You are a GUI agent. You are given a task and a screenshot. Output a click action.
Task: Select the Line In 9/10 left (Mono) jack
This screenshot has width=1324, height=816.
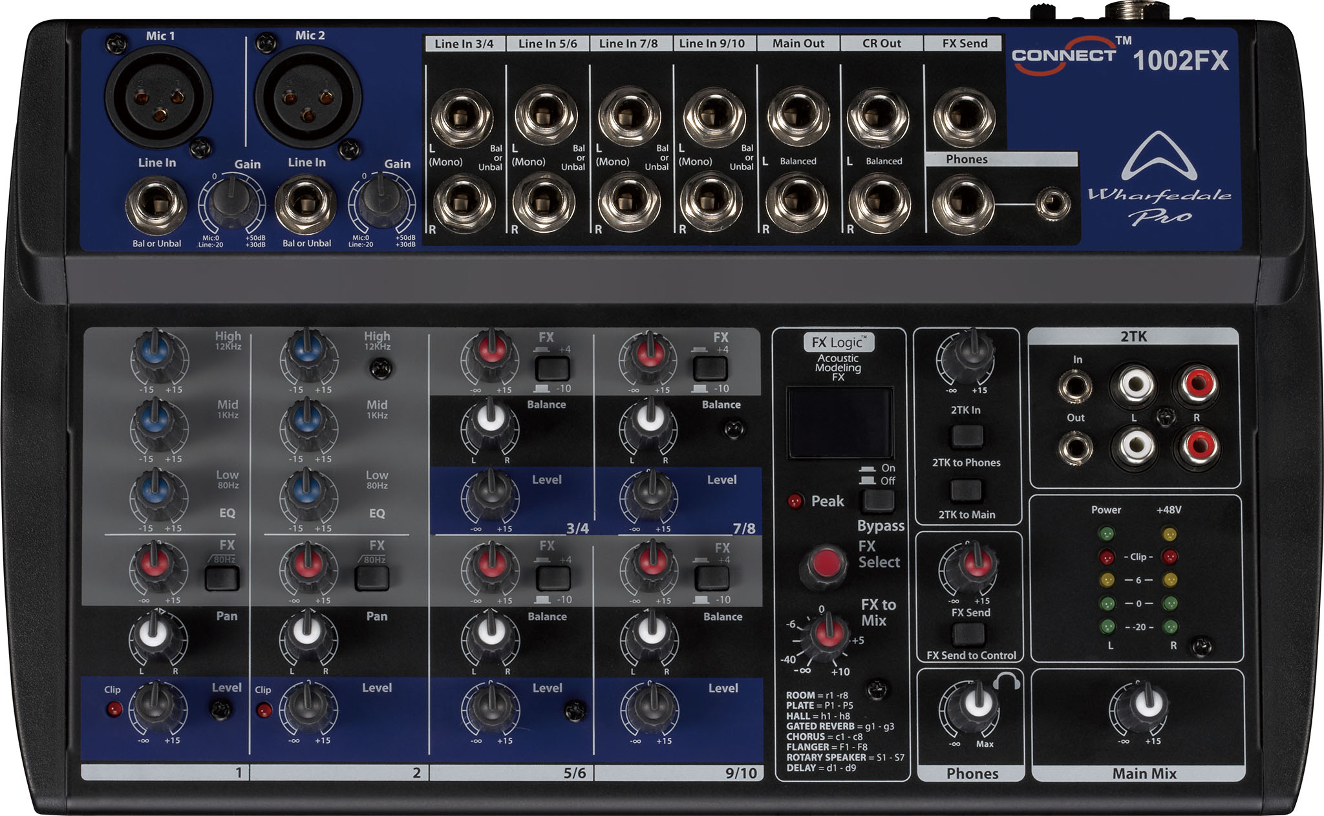tap(714, 118)
